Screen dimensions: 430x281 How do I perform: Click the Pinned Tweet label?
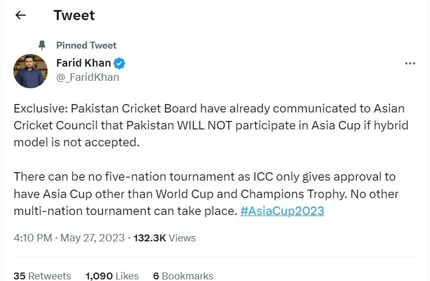pos(86,45)
